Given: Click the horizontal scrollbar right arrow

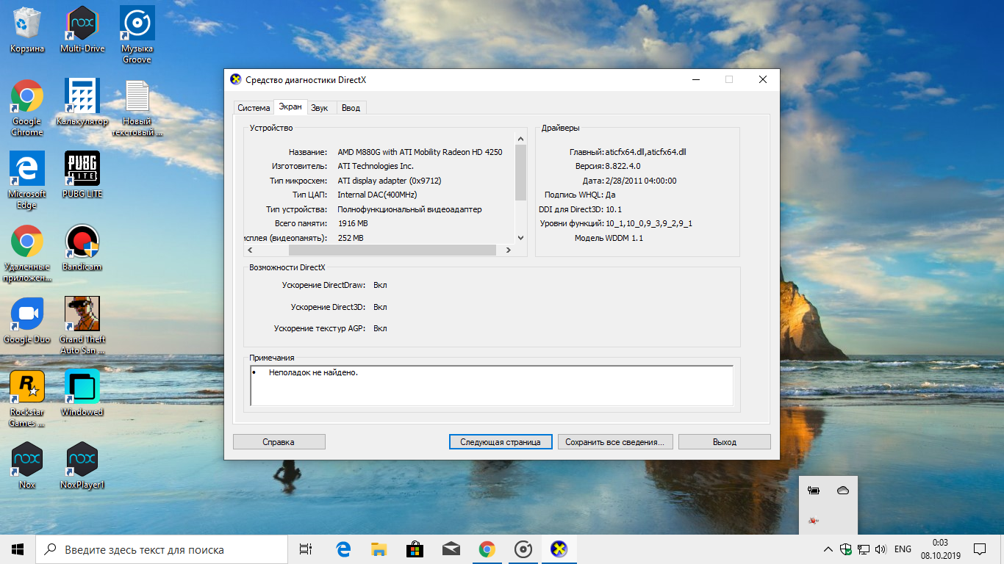Looking at the screenshot, I should (x=508, y=250).
